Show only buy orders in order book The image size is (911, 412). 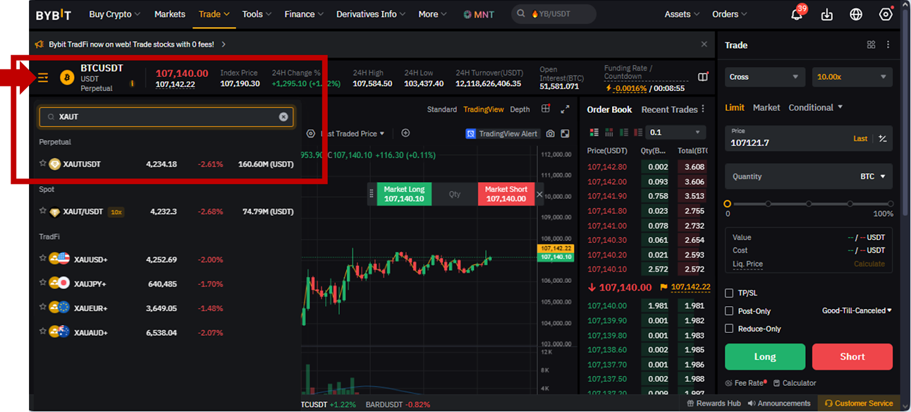coord(623,133)
